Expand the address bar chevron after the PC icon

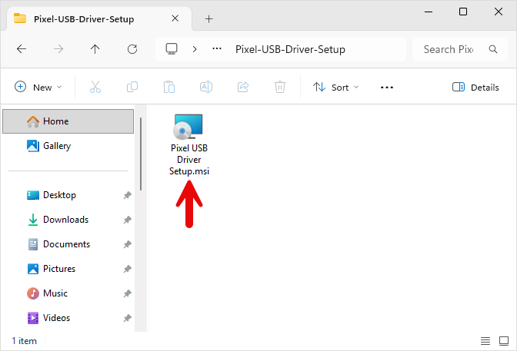pyautogui.click(x=195, y=49)
